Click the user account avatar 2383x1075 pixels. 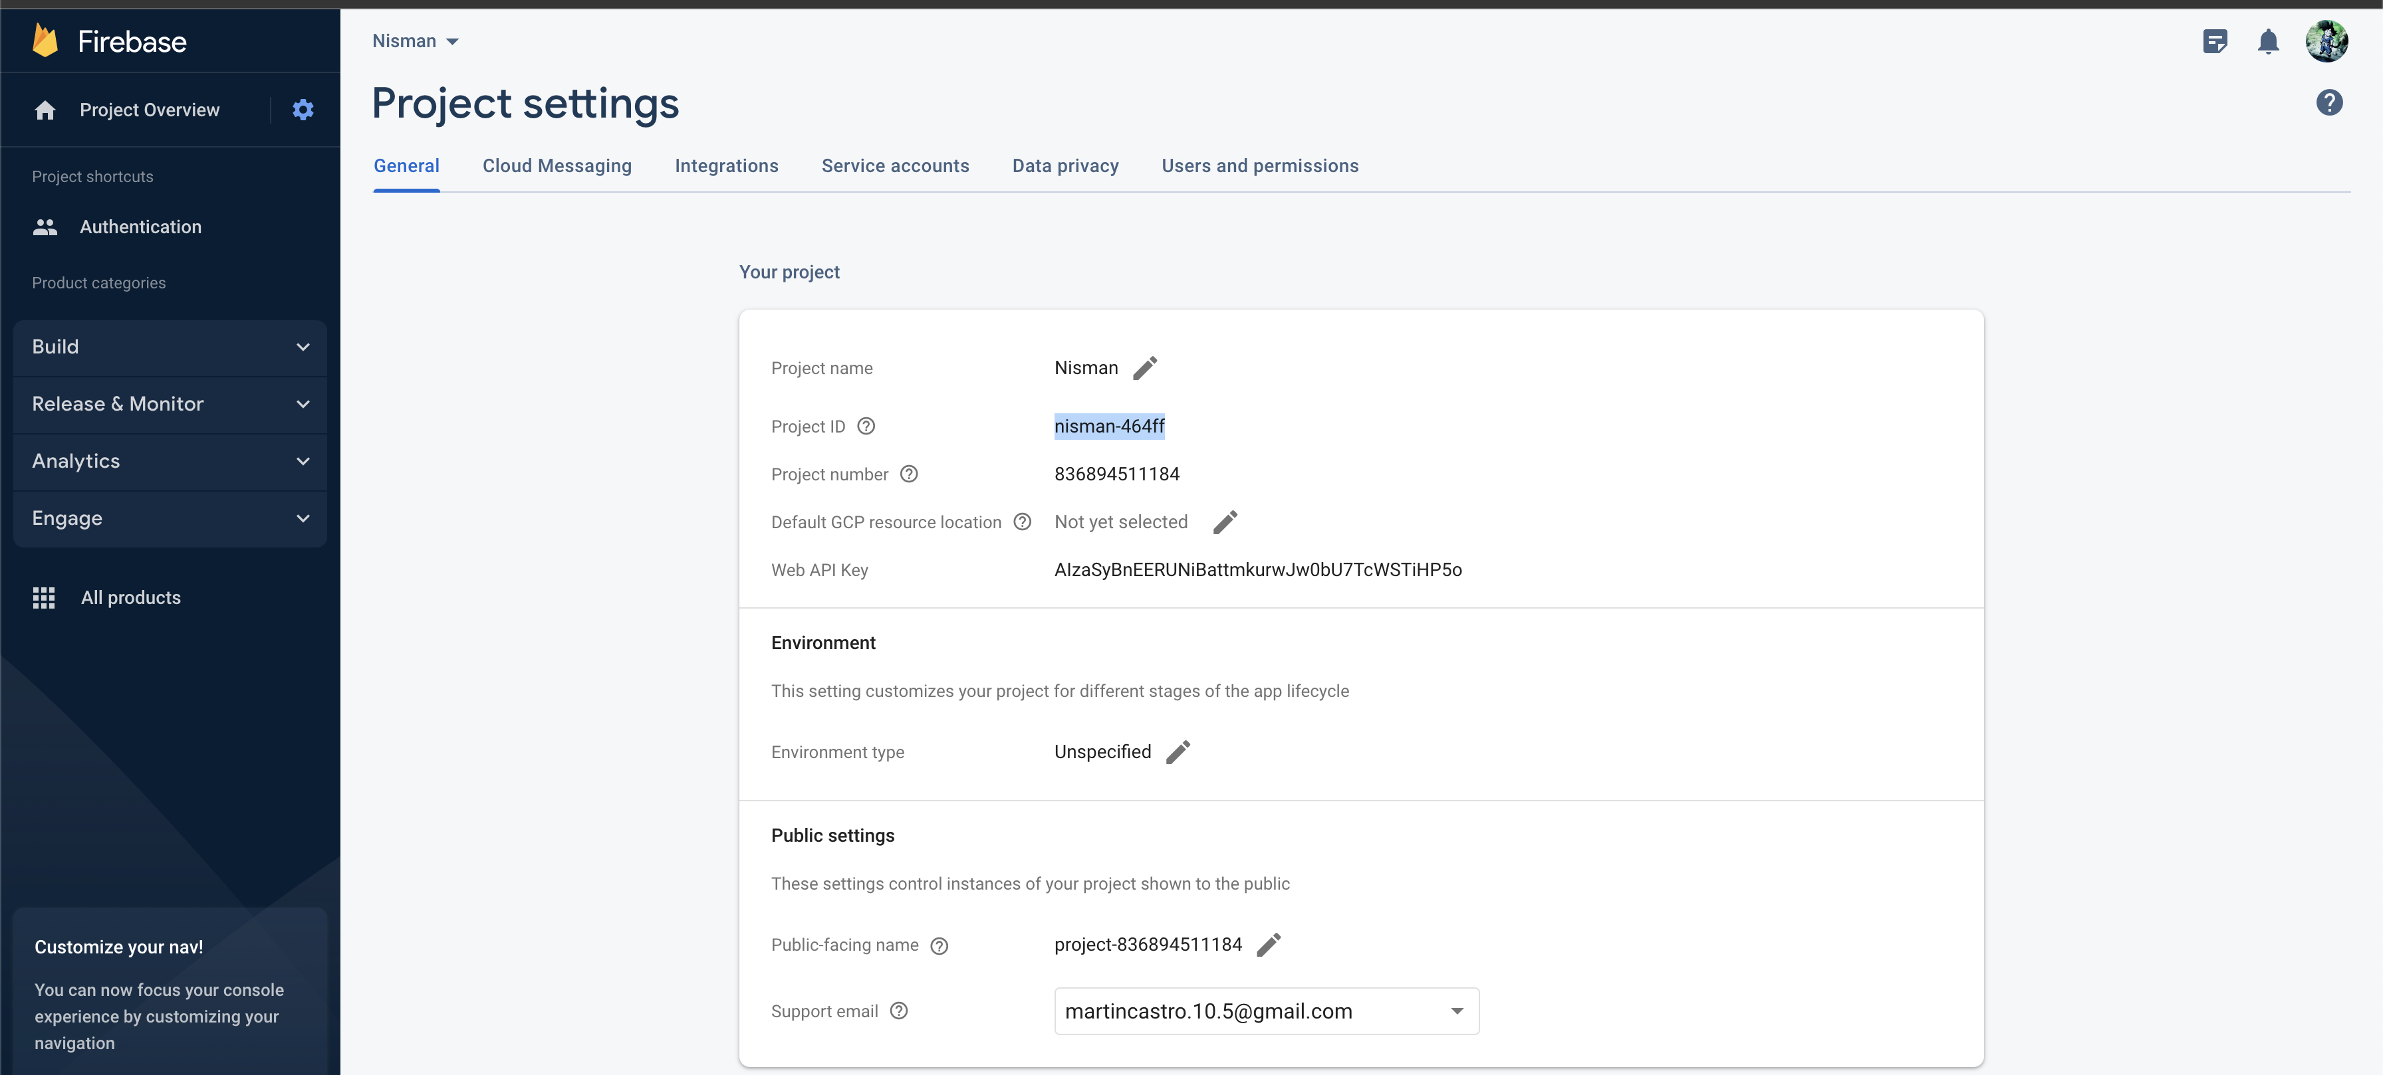2326,42
